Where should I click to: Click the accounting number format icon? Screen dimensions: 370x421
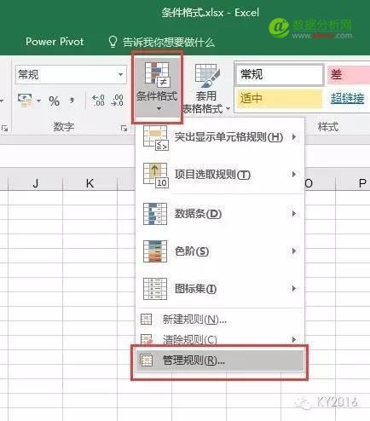[25, 101]
